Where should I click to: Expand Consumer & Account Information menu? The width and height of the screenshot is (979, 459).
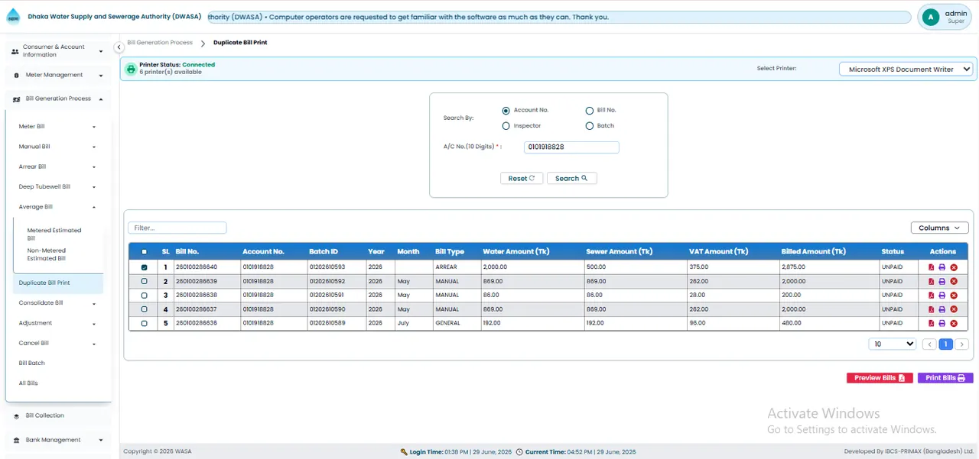coord(58,51)
